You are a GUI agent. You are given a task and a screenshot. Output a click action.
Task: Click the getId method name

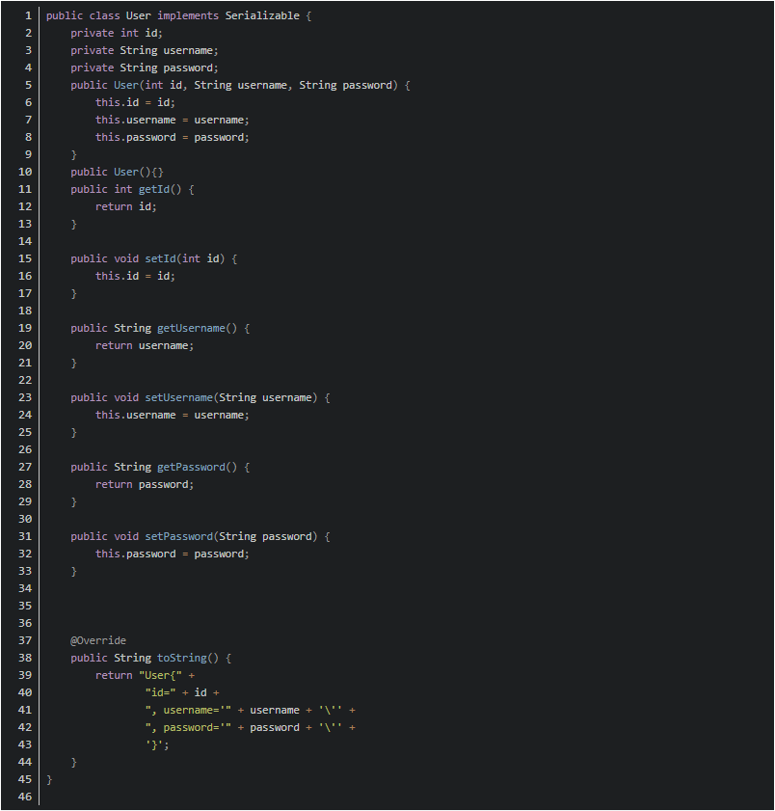coord(154,189)
